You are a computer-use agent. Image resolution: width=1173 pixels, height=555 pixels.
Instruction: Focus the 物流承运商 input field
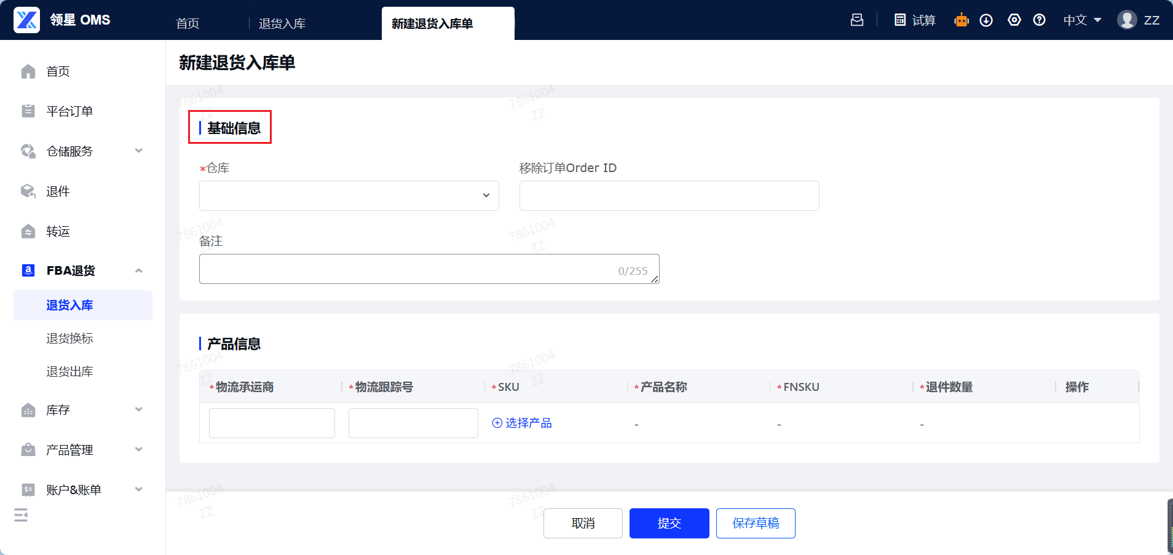(272, 423)
